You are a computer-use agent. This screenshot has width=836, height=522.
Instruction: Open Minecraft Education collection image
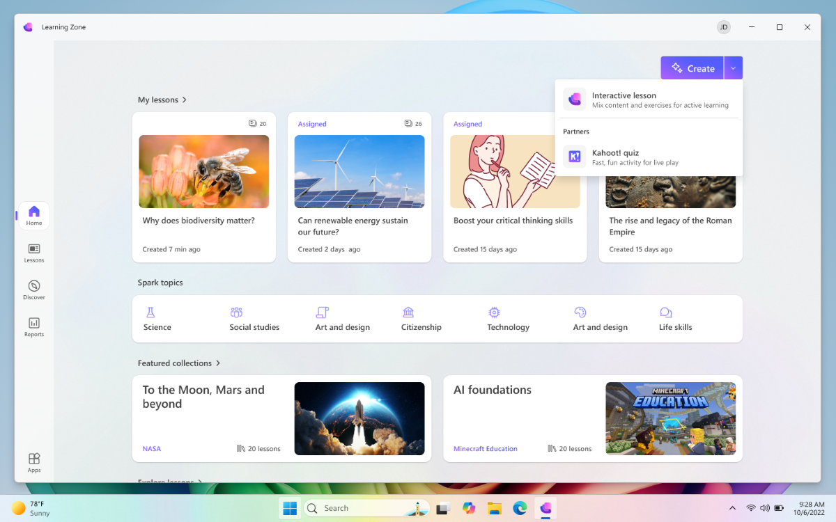point(671,418)
